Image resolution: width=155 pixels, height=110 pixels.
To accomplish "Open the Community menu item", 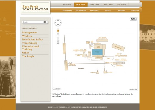I will pos(94,10).
